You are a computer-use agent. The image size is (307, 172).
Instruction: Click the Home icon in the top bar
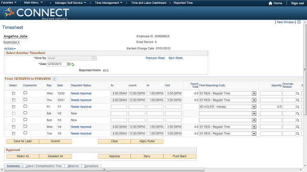[x=271, y=3]
